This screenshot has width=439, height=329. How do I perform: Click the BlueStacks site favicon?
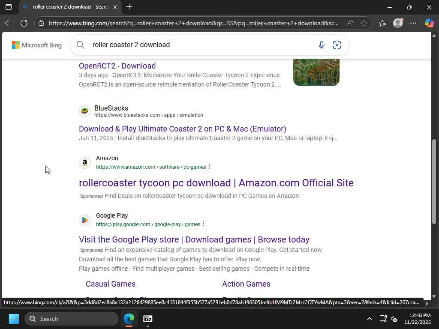tap(84, 111)
